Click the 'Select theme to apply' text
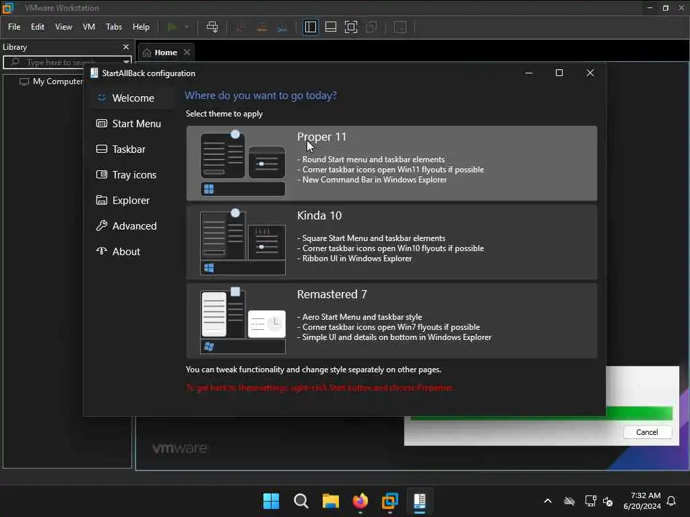Image resolution: width=690 pixels, height=517 pixels. click(224, 114)
